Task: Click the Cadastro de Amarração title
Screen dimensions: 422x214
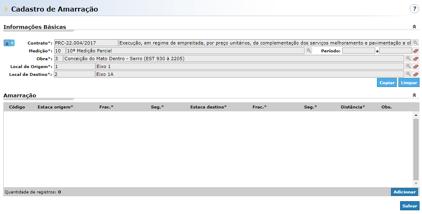Action: (x=55, y=9)
